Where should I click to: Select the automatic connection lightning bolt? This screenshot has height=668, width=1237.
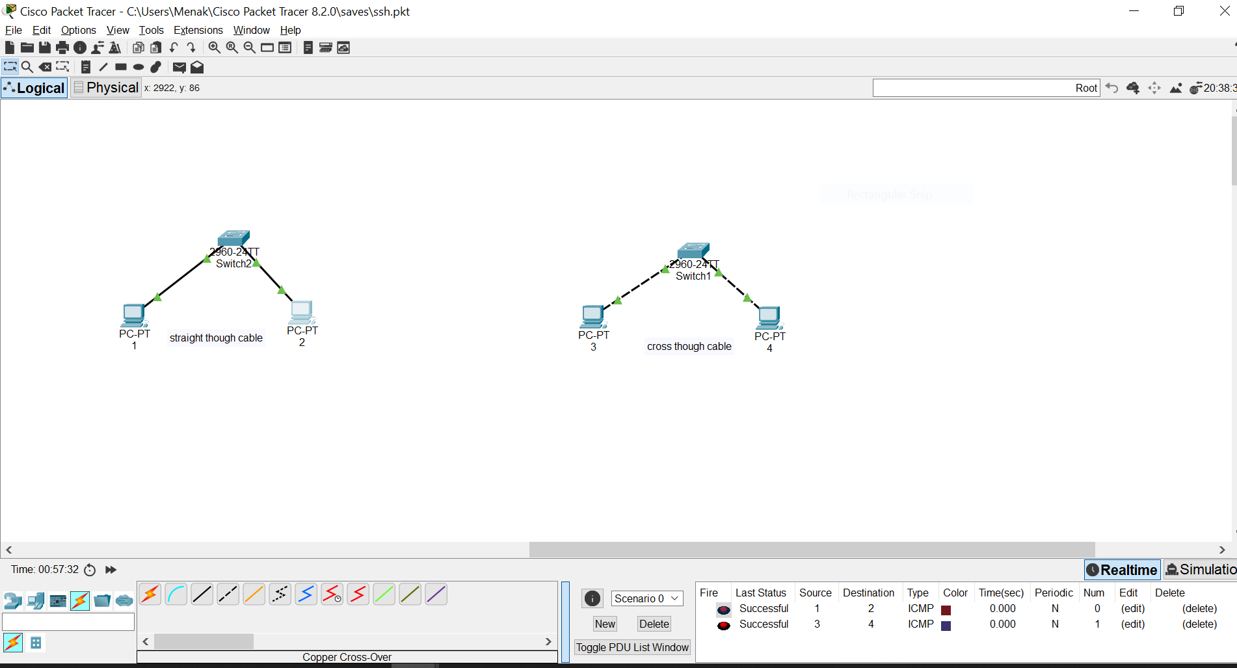click(x=150, y=594)
